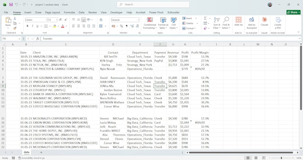Viewport: 303px width, 160px height.
Task: Open the Cell Styles dropdown
Action: point(173,23)
